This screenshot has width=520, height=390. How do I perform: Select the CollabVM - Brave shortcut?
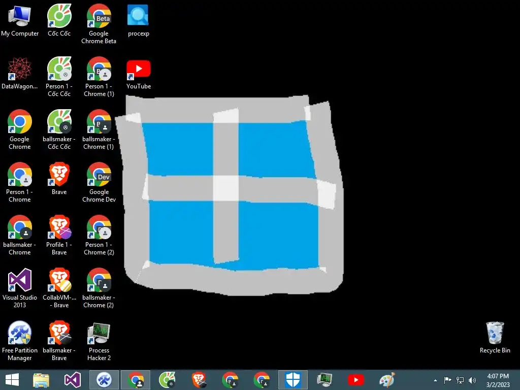[59, 288]
